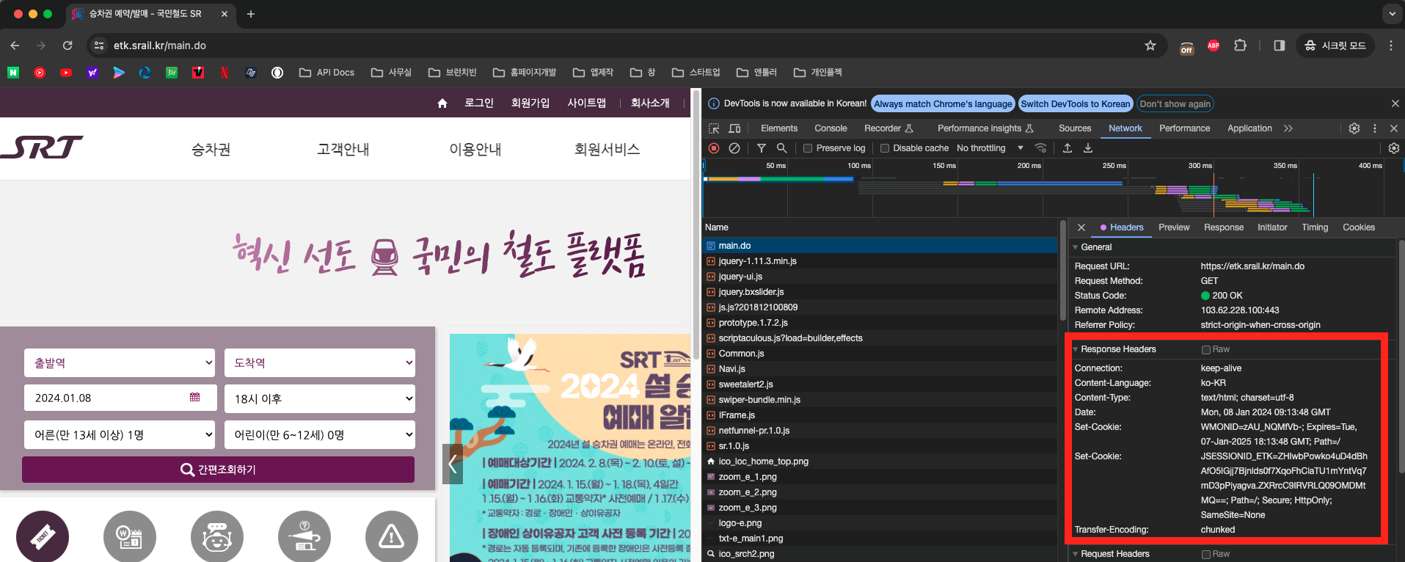
Task: Click the Adblock Plus extension icon
Action: 1214,45
